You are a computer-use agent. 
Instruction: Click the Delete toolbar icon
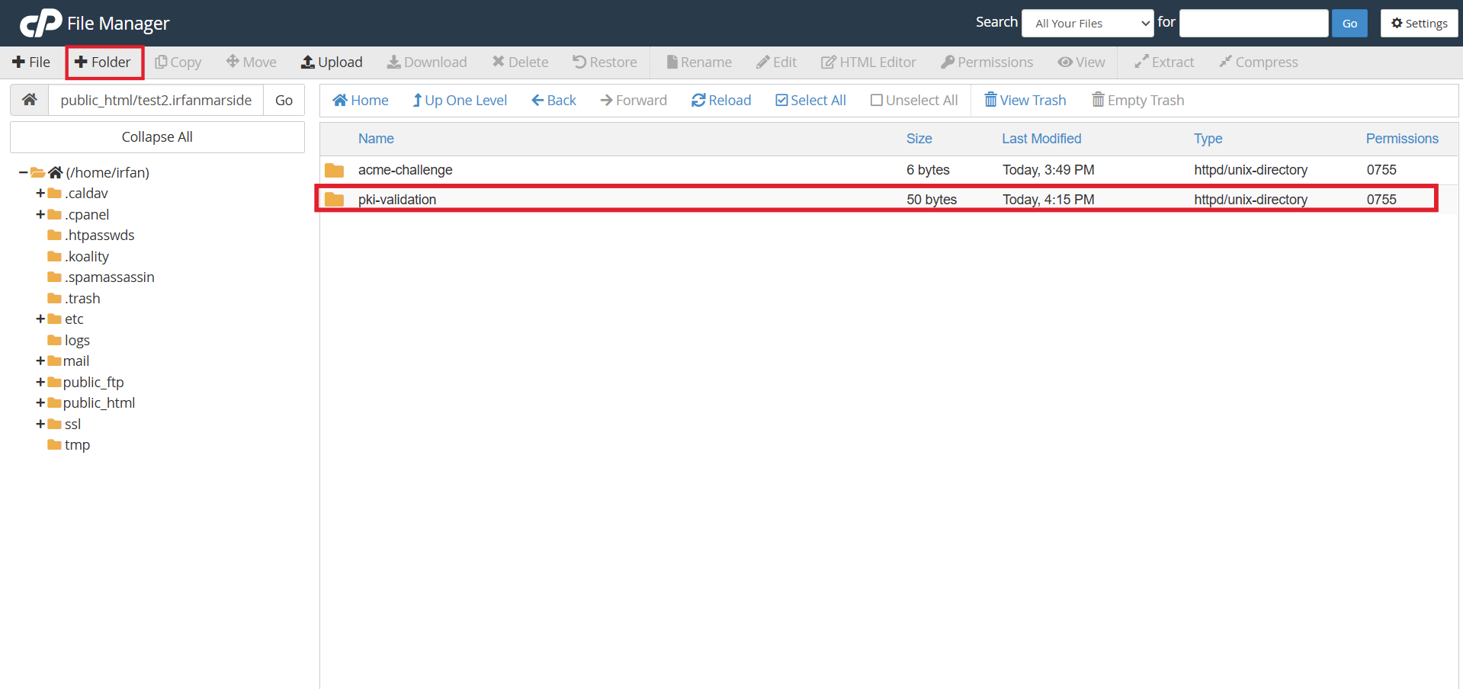pos(498,62)
